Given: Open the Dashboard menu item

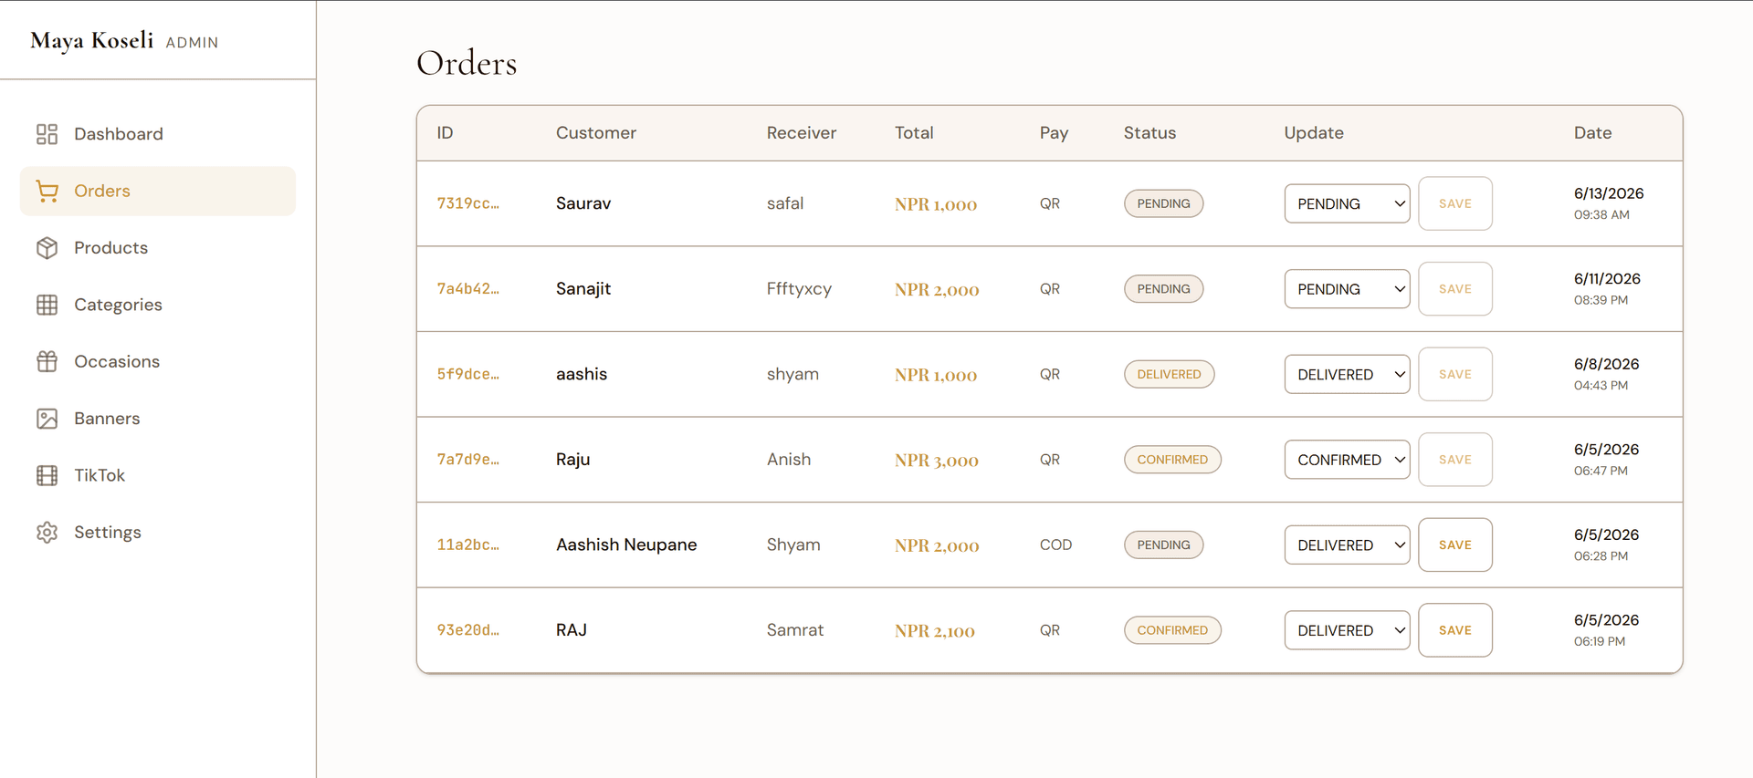Looking at the screenshot, I should tap(158, 134).
